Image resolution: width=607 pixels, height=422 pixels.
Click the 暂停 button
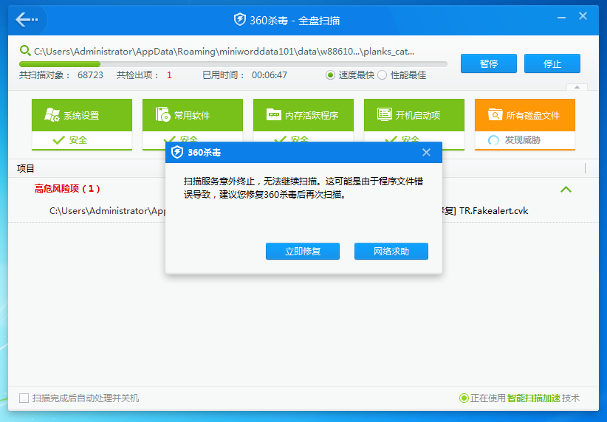coord(489,63)
